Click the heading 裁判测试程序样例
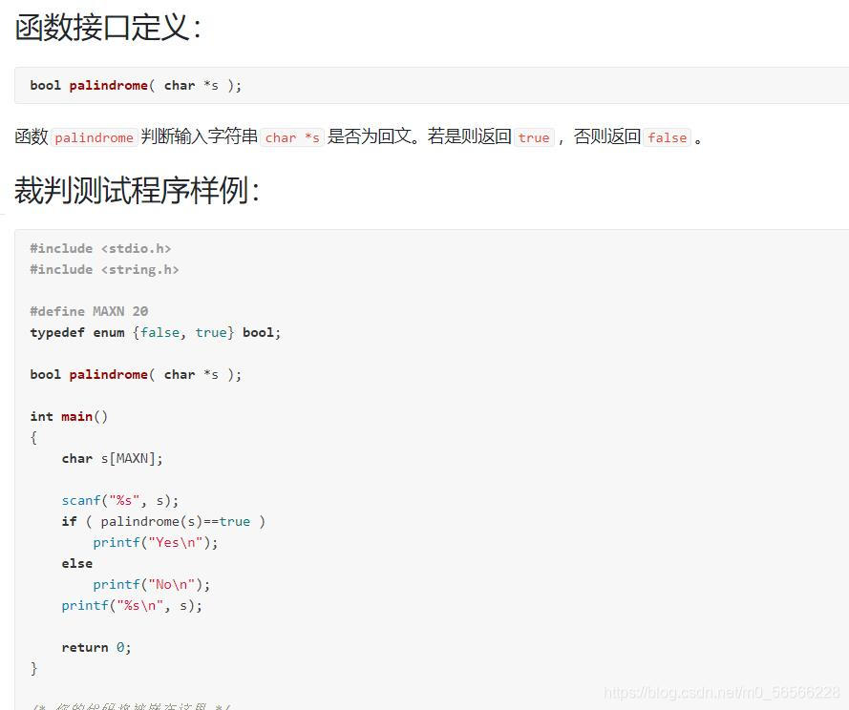Screen dimensions: 849x710 click(x=137, y=191)
